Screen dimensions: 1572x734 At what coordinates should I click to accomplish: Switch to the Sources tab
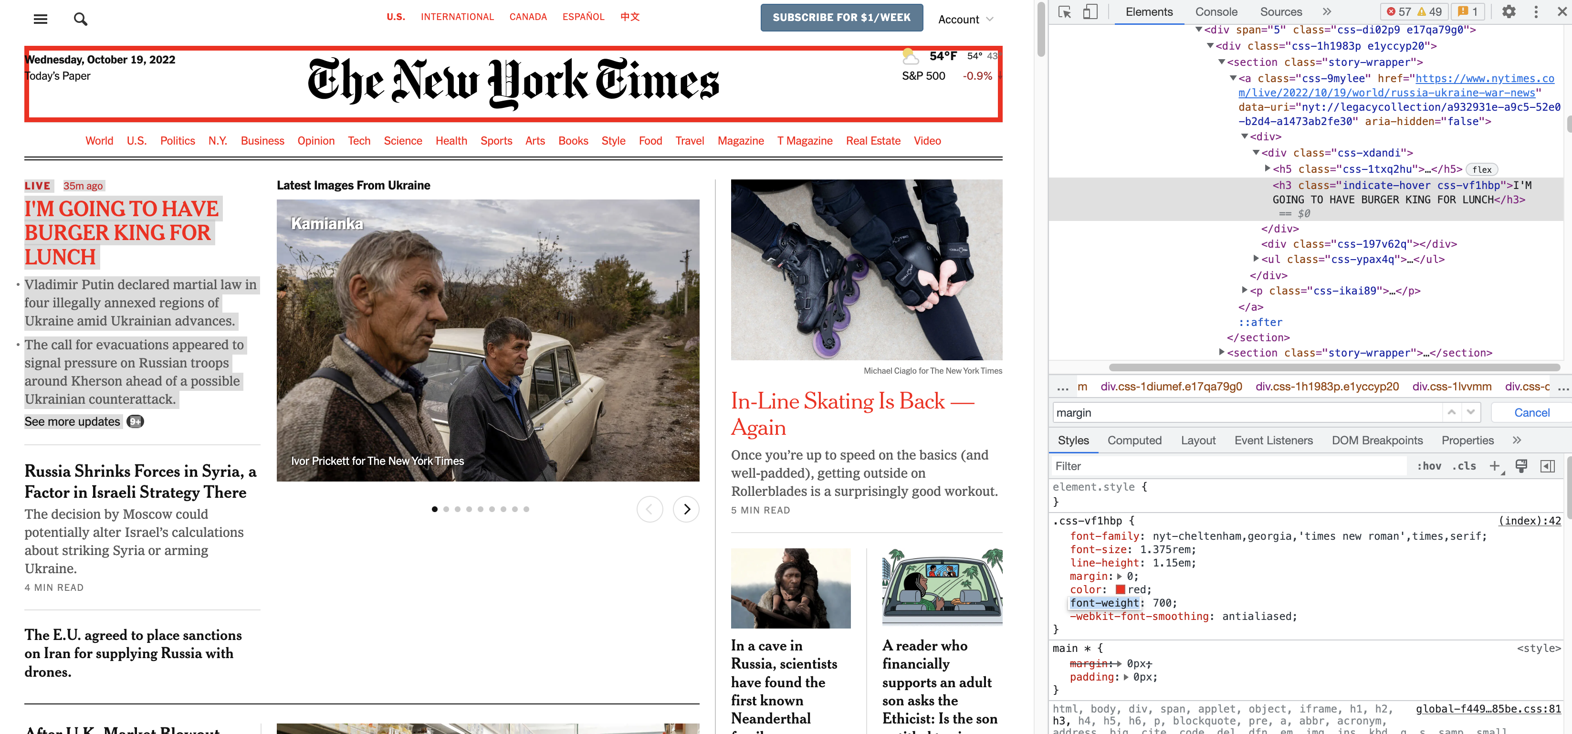pos(1281,11)
